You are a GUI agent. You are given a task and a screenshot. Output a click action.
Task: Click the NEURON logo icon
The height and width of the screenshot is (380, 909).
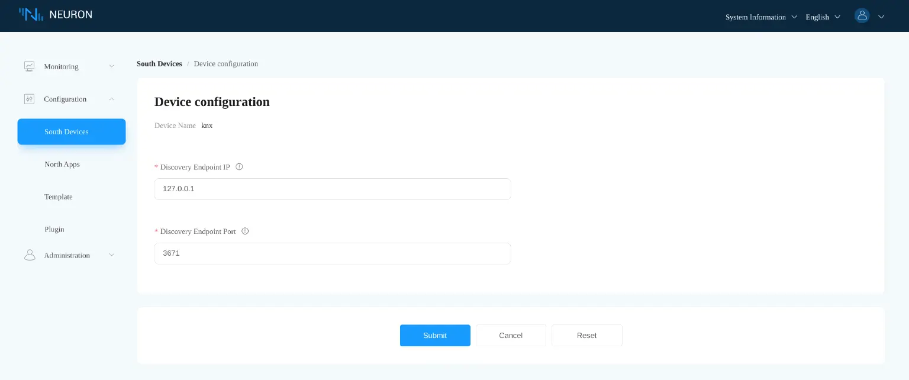[30, 14]
